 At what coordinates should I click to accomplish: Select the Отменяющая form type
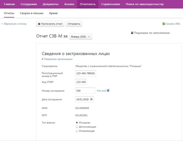(77, 131)
